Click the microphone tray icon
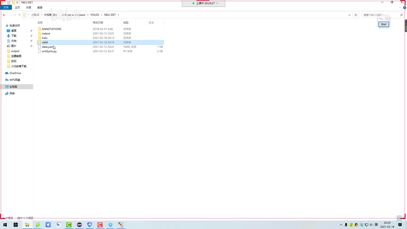Image resolution: width=407 pixels, height=229 pixels. tap(346, 225)
